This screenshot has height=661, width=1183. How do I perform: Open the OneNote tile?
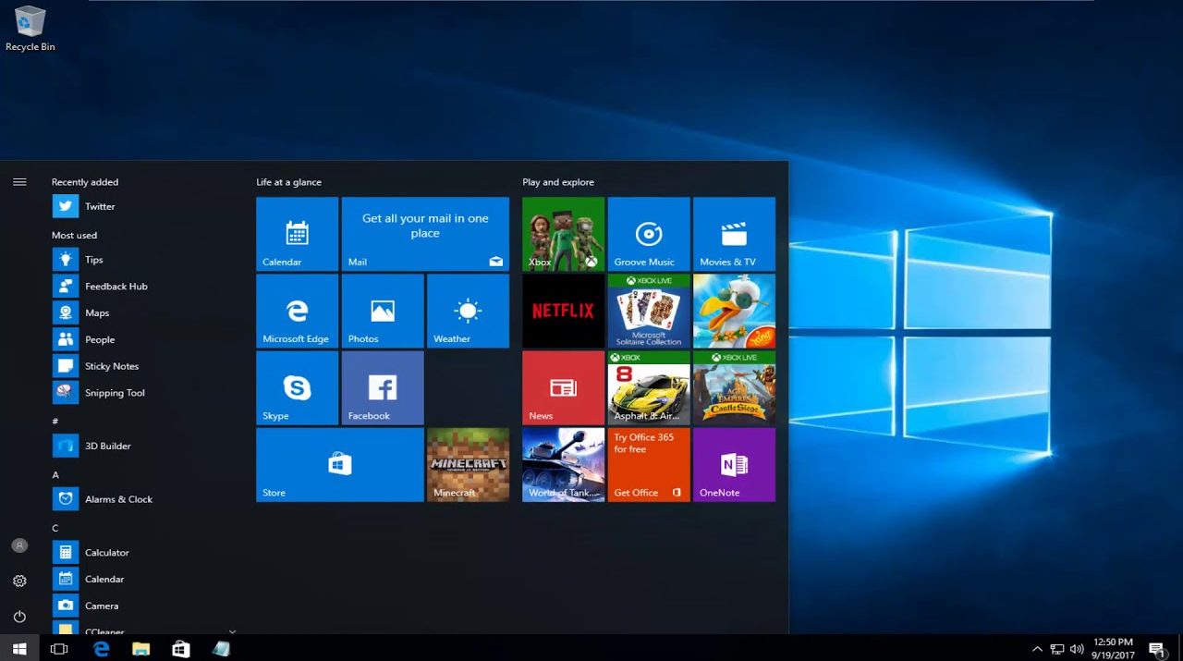click(x=734, y=464)
